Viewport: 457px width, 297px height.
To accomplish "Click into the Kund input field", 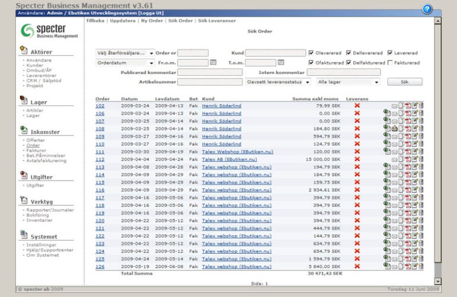I will tap(275, 53).
